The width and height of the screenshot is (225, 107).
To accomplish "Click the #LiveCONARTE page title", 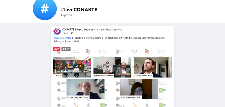I will [x=79, y=10].
